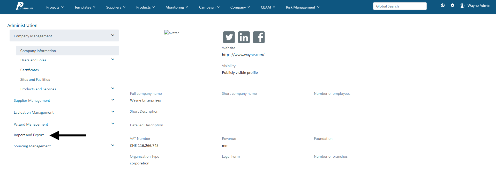Expand the Supplier Management chevron
The width and height of the screenshot is (496, 174).
click(x=113, y=100)
